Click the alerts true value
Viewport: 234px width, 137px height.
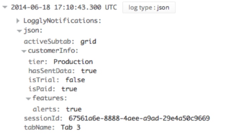pos(74,109)
